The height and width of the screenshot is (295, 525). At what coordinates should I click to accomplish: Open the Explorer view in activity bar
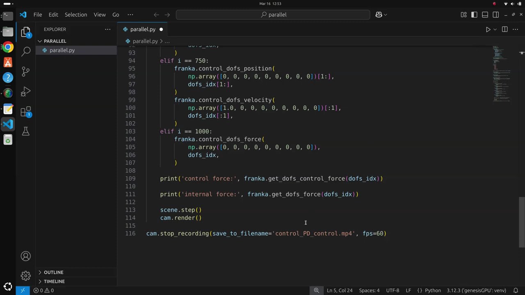25,32
